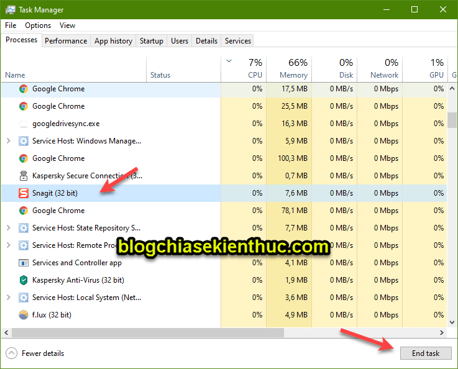Click the 4,9 MB memory value
458x369 pixels.
coord(296,315)
